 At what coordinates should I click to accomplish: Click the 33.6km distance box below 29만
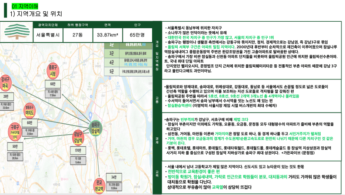tap(6, 106)
